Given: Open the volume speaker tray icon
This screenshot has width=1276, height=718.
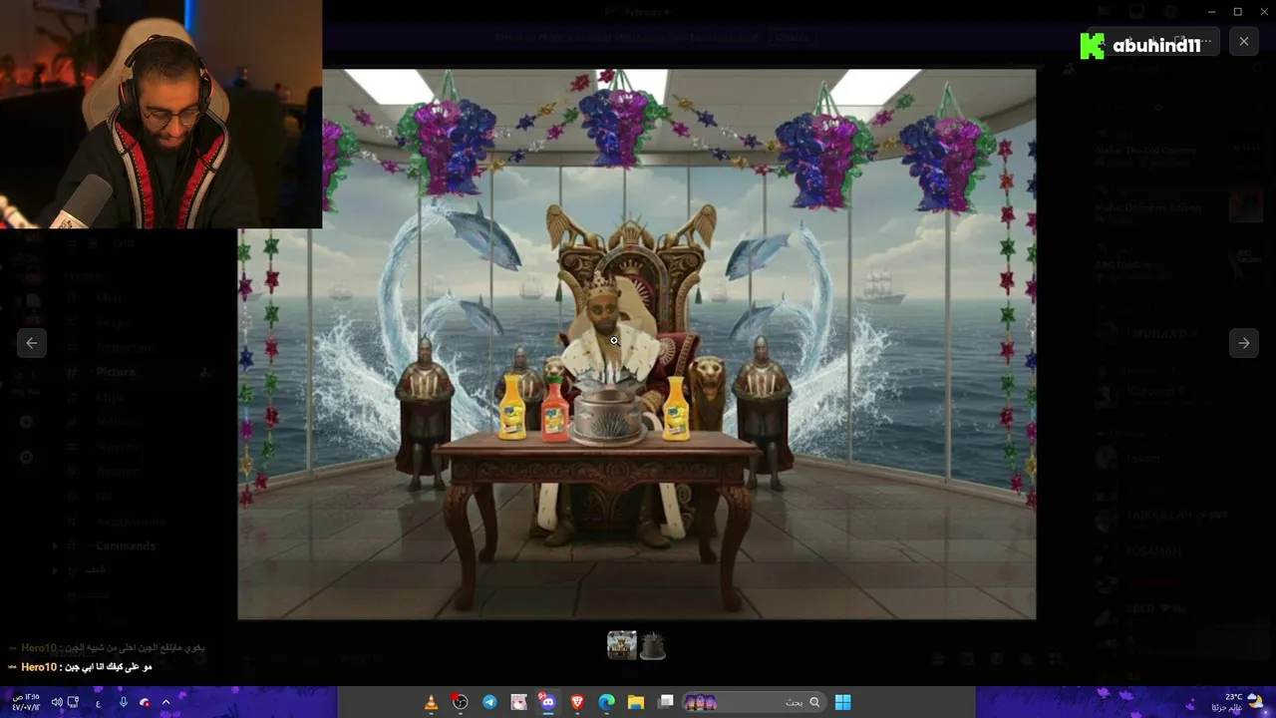Looking at the screenshot, I should (x=56, y=702).
